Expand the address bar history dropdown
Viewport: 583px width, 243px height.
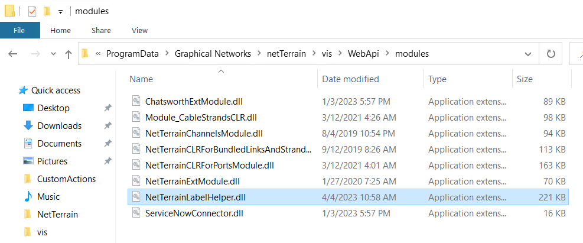tap(527, 54)
